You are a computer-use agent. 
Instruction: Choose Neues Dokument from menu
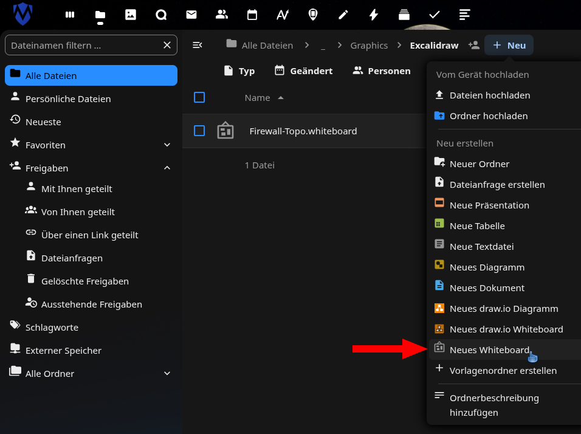[x=504, y=288]
